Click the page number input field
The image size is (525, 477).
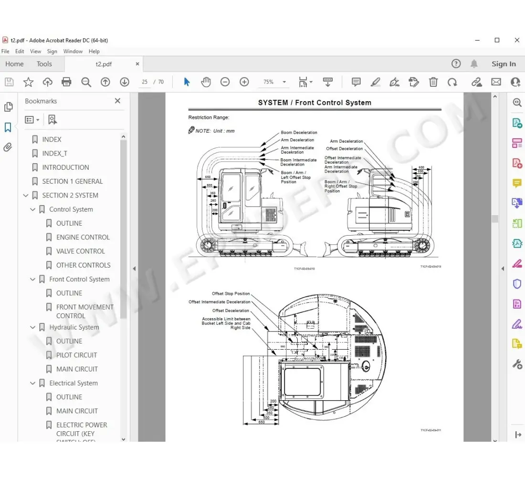tap(145, 82)
